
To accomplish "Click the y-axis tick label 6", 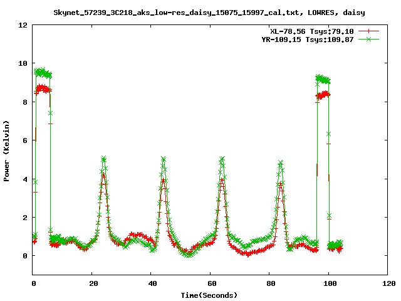I will pyautogui.click(x=25, y=140).
